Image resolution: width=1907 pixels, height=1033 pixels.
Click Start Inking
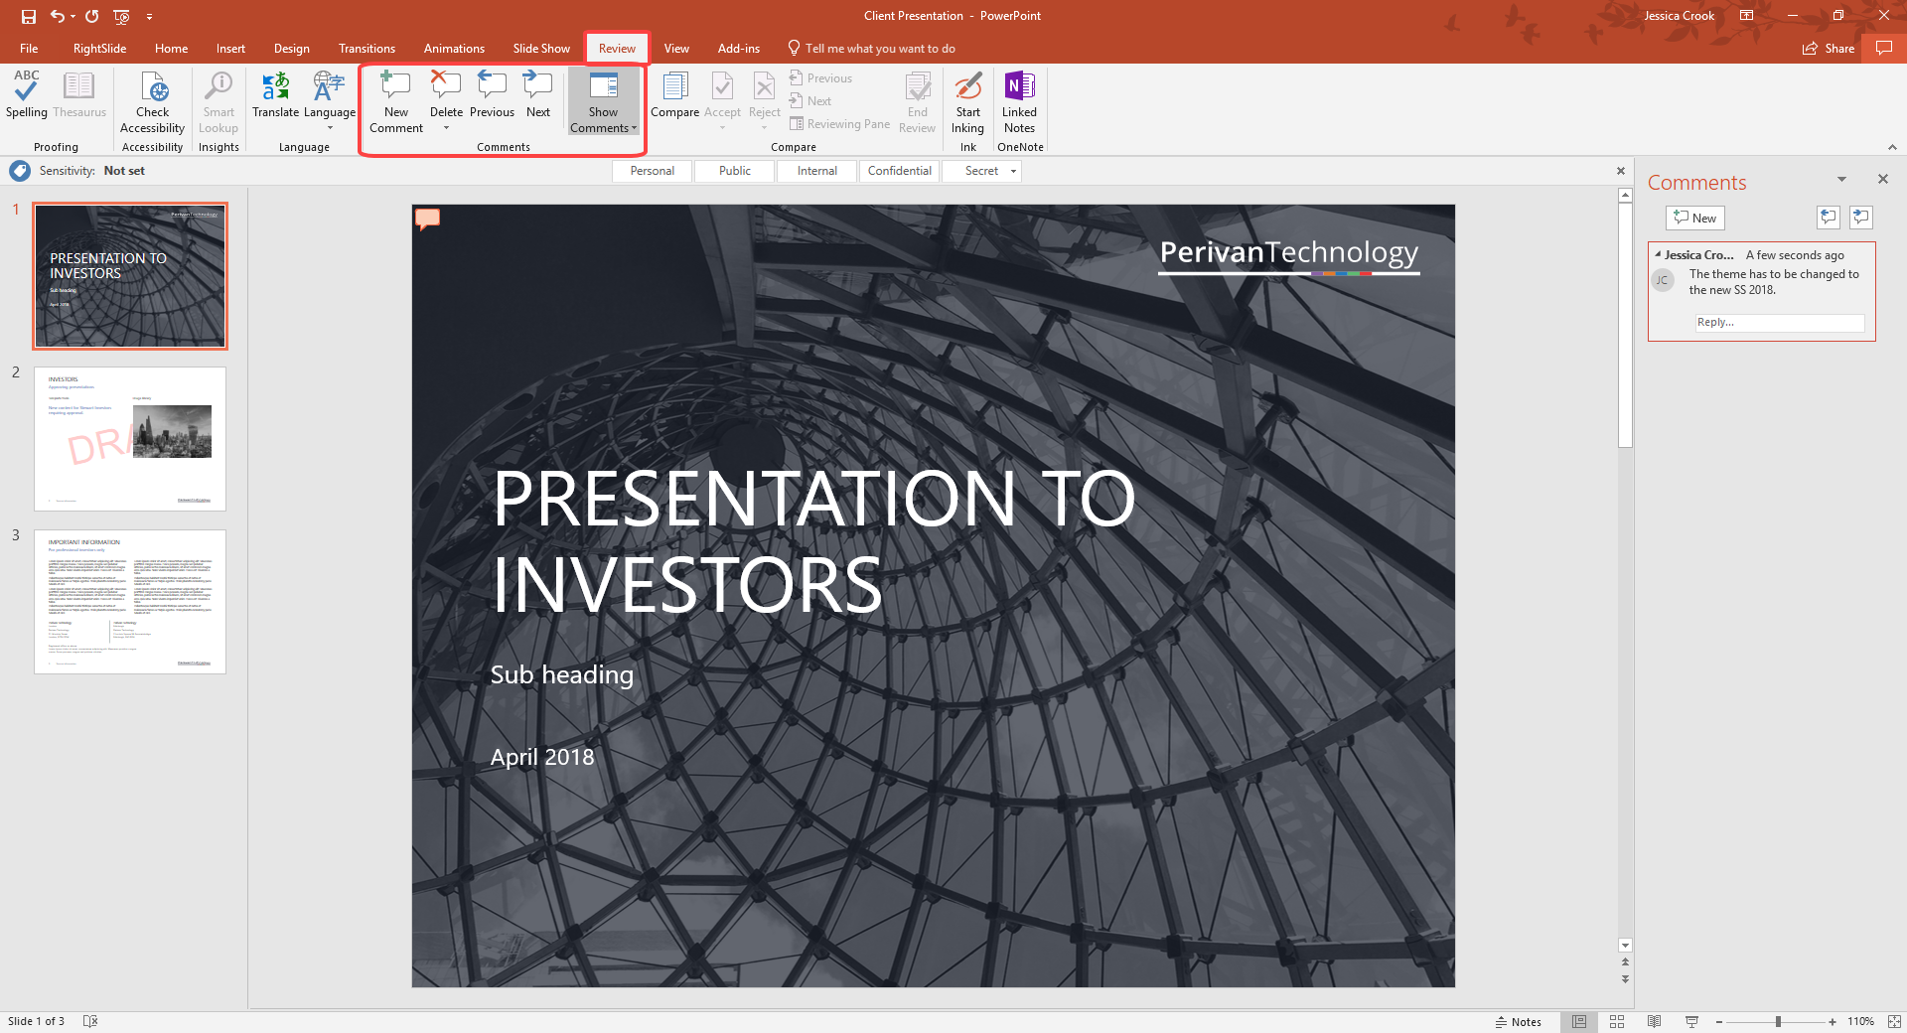(x=967, y=102)
